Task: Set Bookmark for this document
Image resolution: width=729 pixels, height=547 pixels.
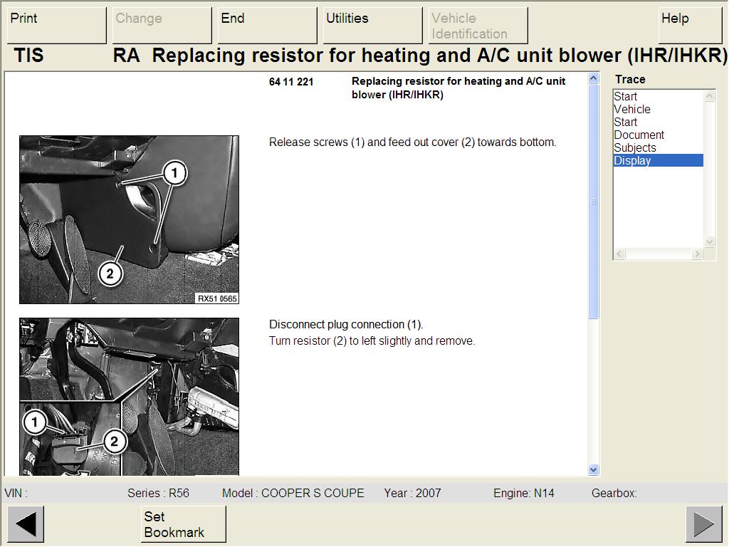Action: [183, 524]
